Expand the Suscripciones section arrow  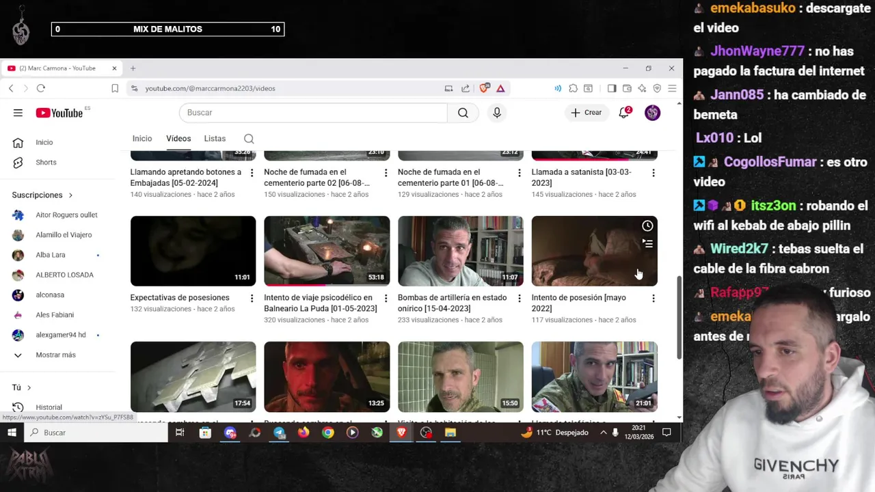(70, 195)
